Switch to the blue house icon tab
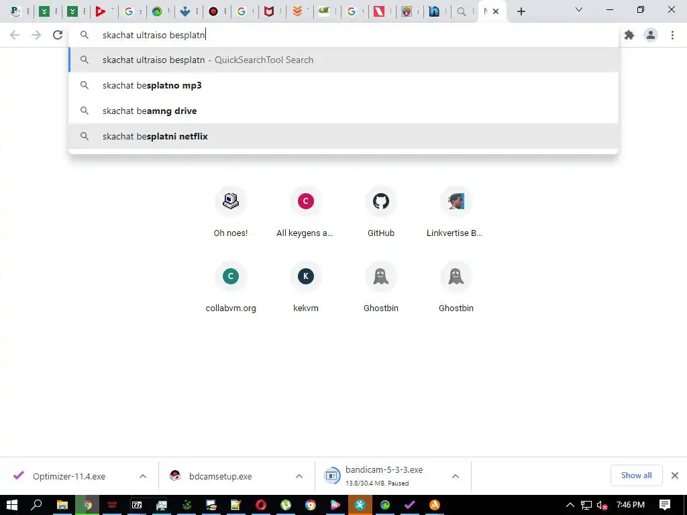The image size is (687, 515). [434, 11]
